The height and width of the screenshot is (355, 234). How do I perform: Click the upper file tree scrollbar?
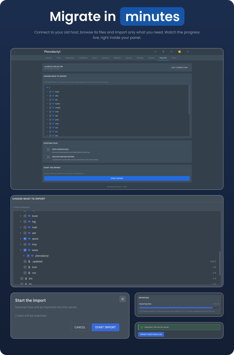(189, 99)
